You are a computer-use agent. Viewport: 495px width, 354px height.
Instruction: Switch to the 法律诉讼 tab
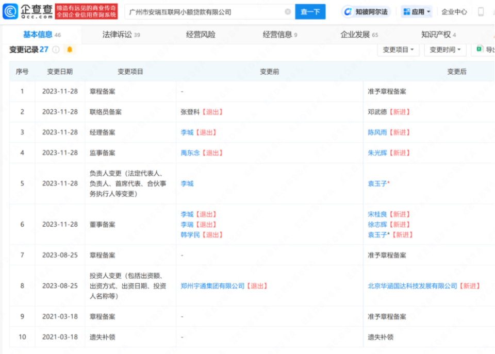point(121,35)
